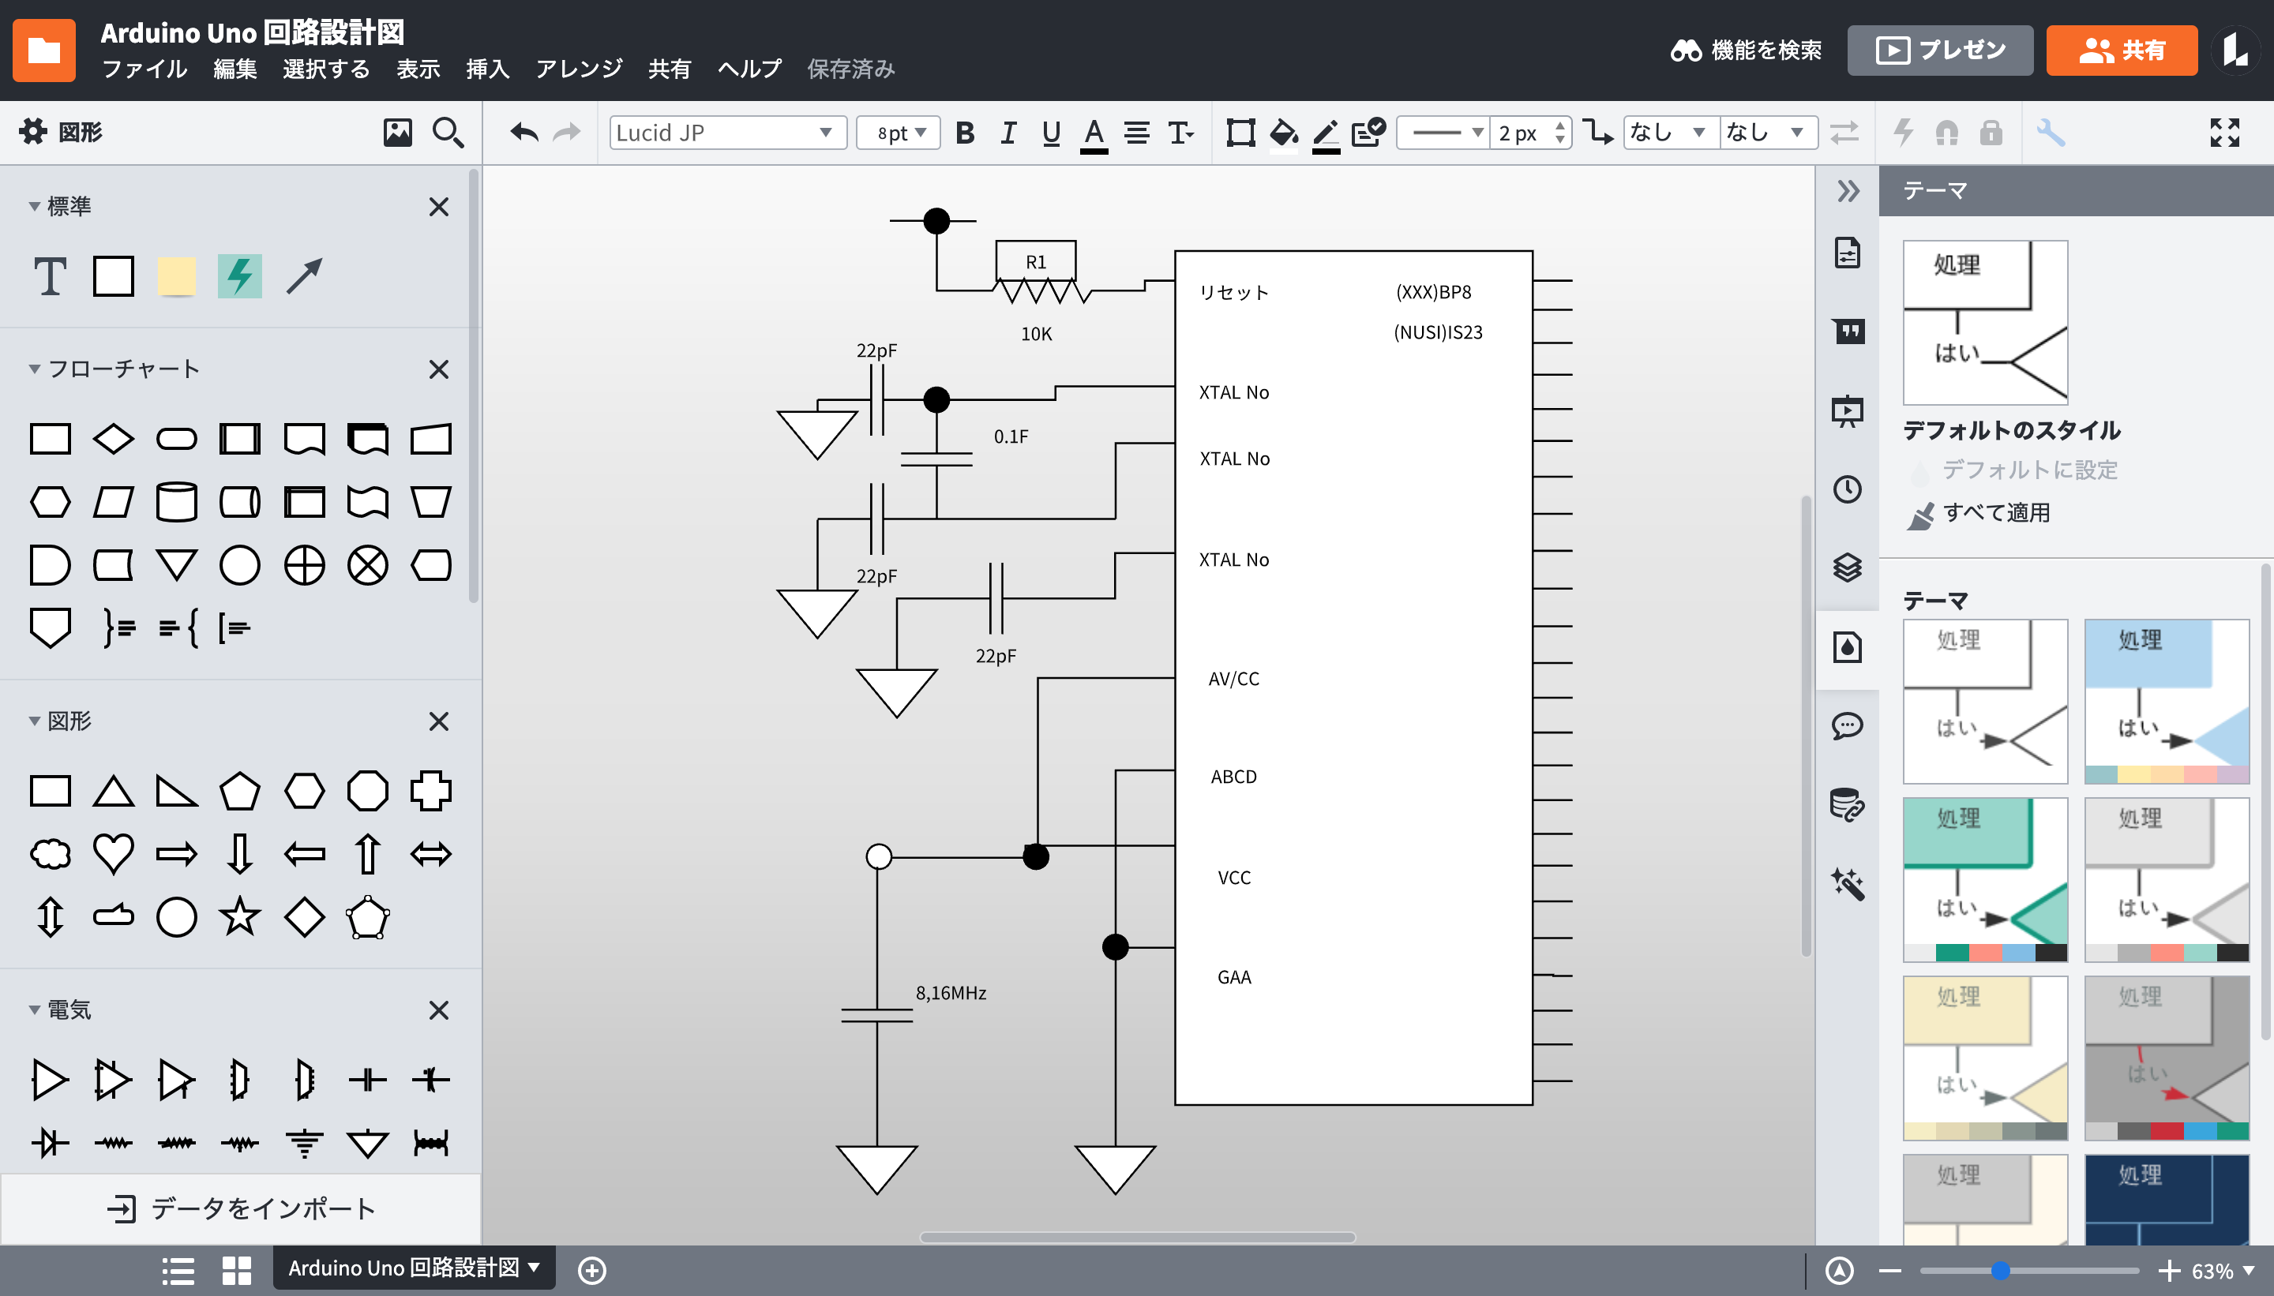
Task: Click データをインポート button
Action: click(240, 1208)
